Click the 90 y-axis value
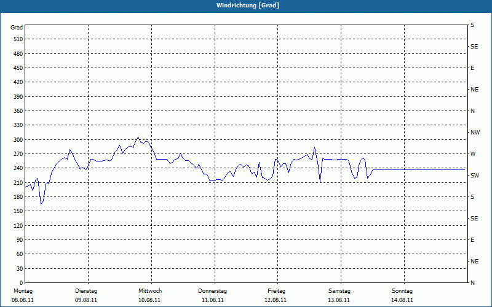492x307 pixels. [x=20, y=240]
